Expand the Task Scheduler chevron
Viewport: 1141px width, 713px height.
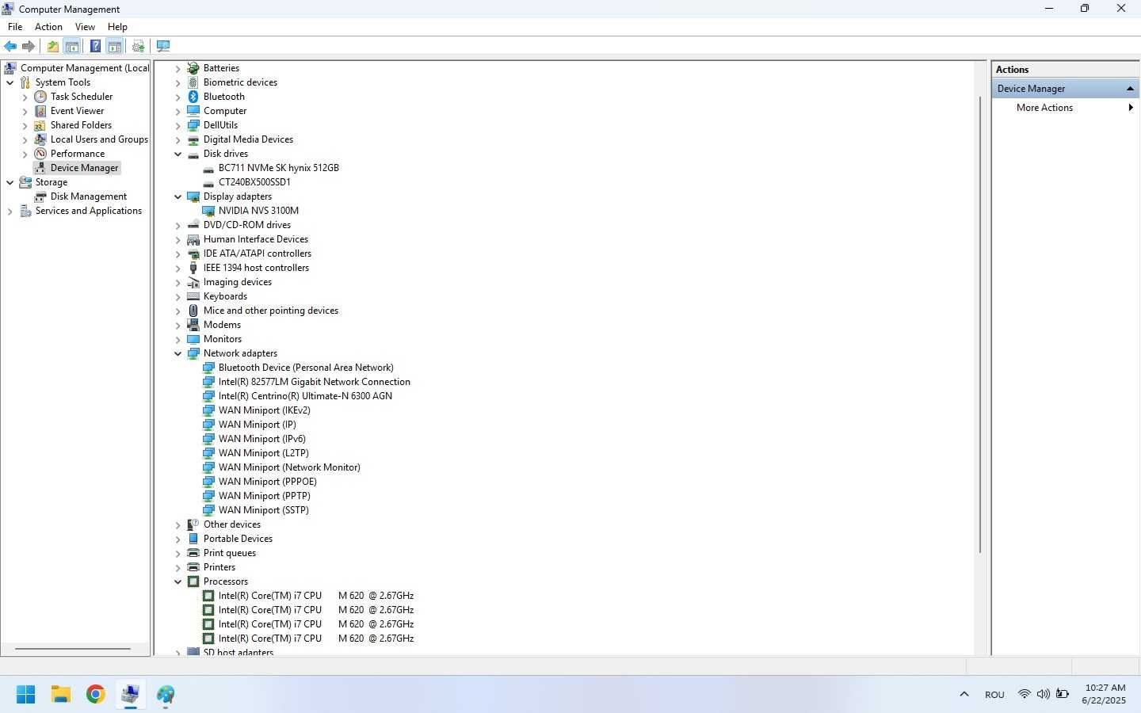(x=25, y=97)
